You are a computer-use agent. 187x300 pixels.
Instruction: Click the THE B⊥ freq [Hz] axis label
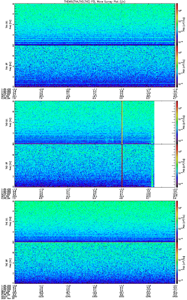pos(10,221)
